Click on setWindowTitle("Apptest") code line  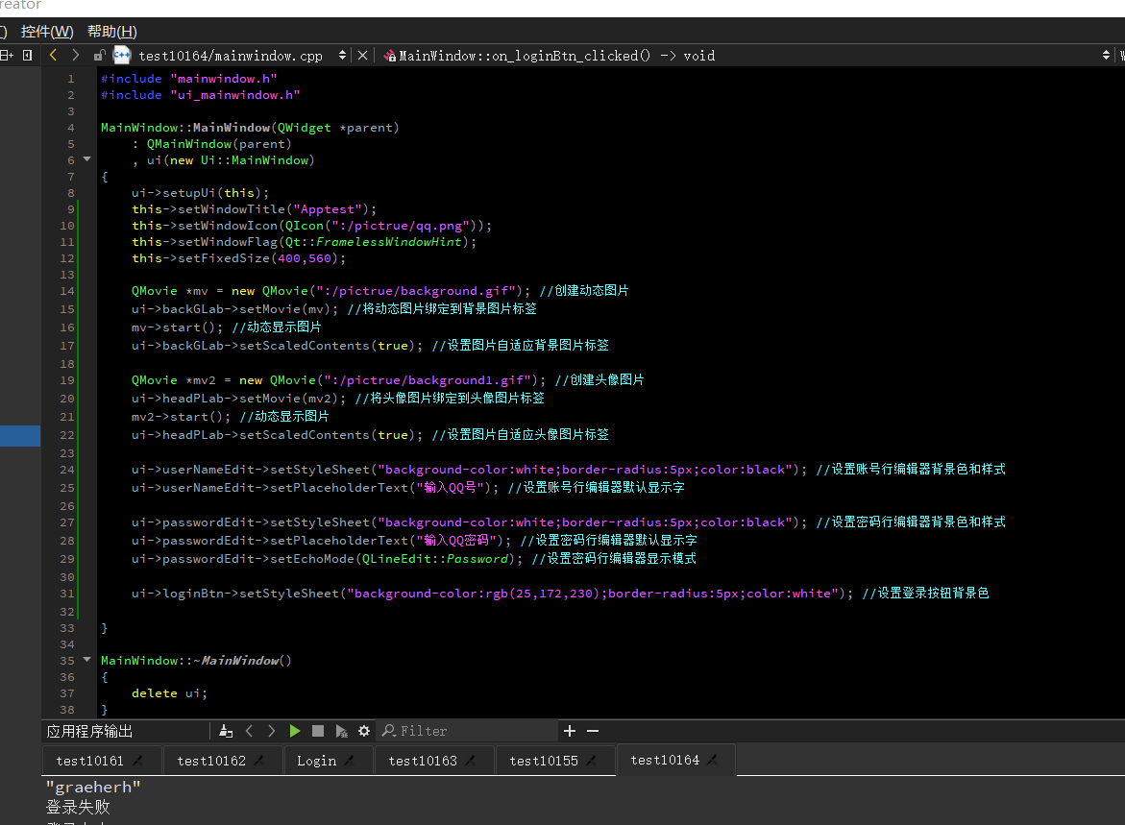tap(254, 209)
